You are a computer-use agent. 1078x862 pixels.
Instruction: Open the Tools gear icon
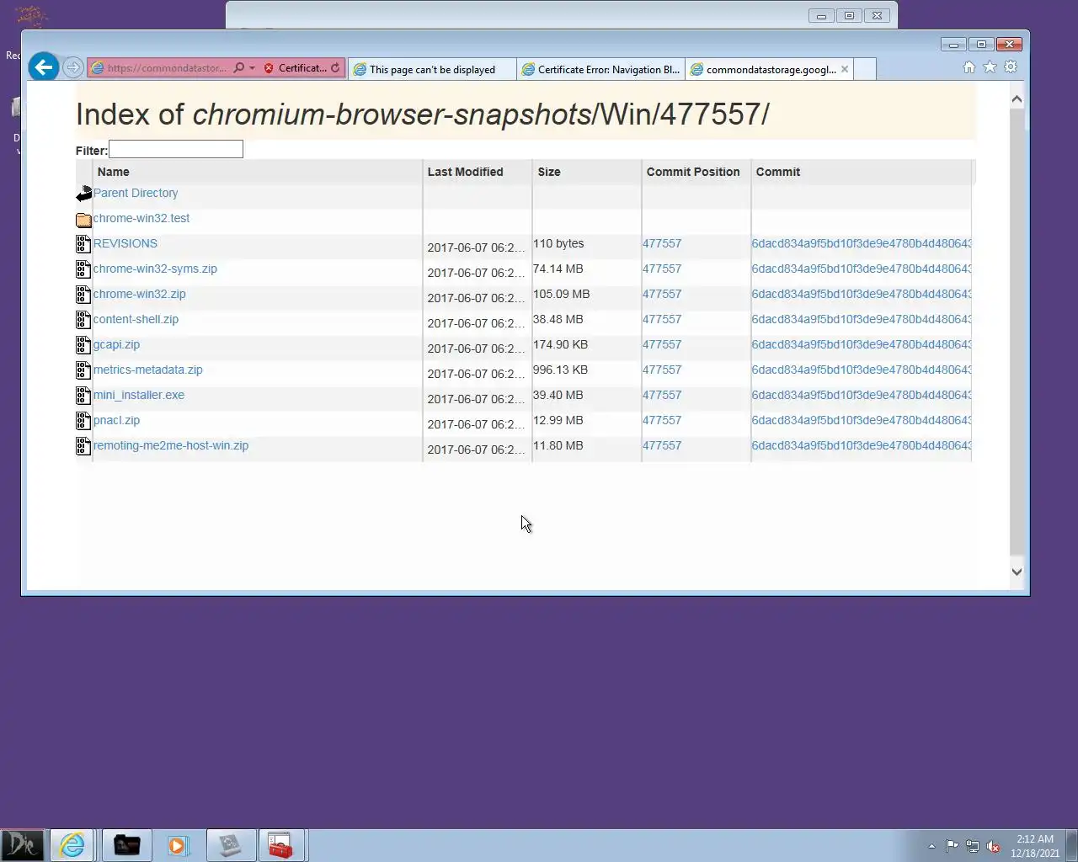pyautogui.click(x=1011, y=67)
